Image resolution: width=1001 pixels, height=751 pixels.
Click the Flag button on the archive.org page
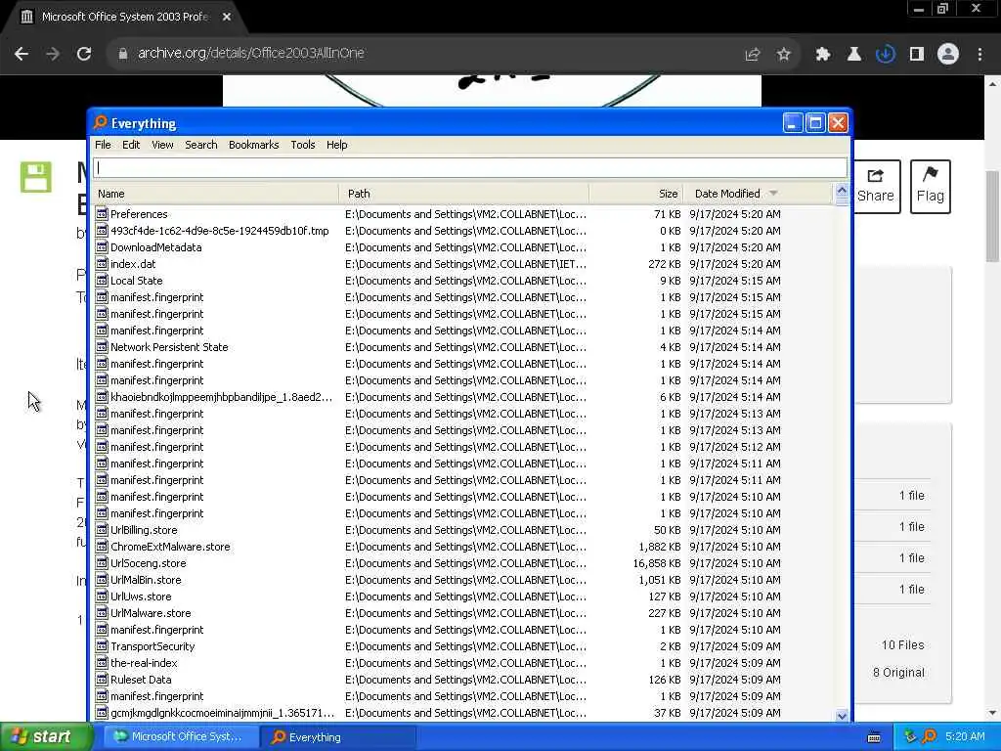tap(931, 187)
